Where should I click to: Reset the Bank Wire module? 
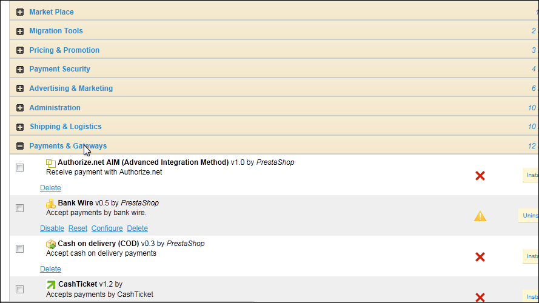tap(78, 228)
